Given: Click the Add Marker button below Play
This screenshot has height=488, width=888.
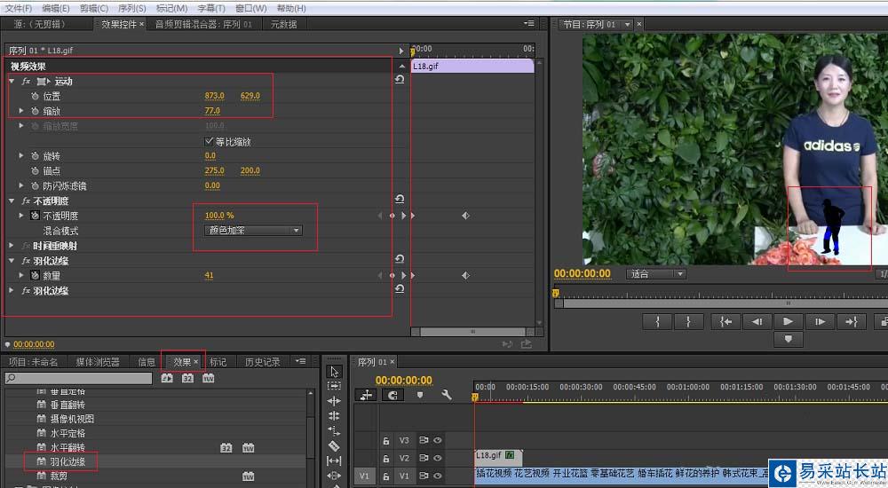Looking at the screenshot, I should point(788,339).
